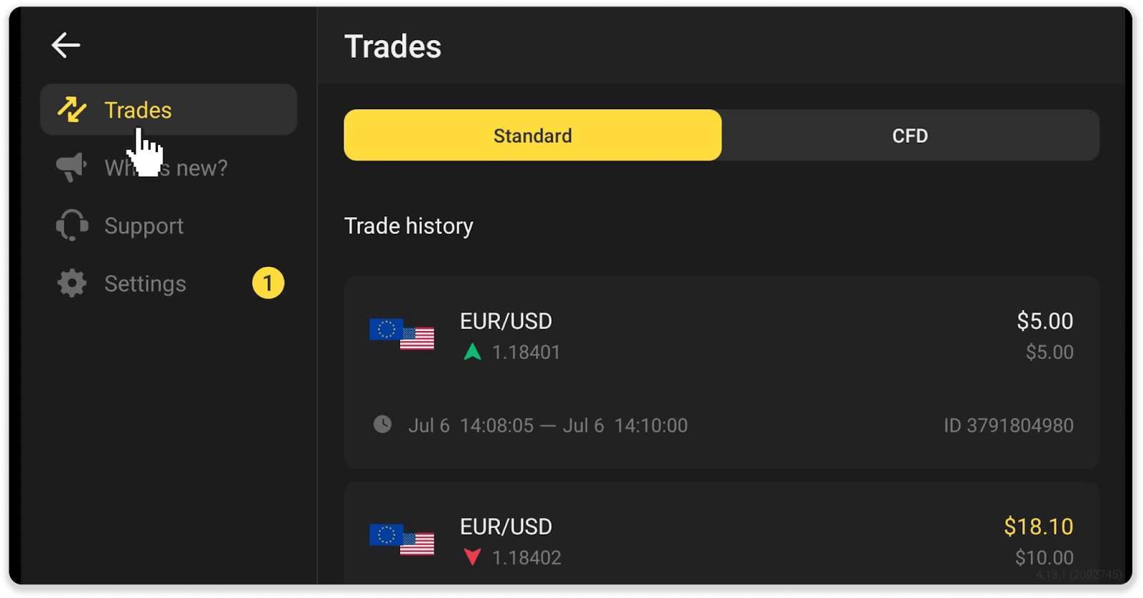Click the megaphone icon for What's new

point(70,167)
